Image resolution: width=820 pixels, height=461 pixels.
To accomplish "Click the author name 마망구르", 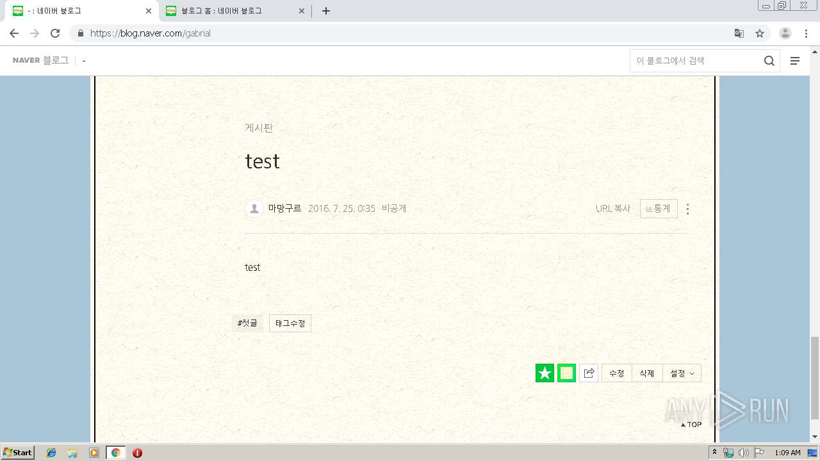I will (x=284, y=209).
